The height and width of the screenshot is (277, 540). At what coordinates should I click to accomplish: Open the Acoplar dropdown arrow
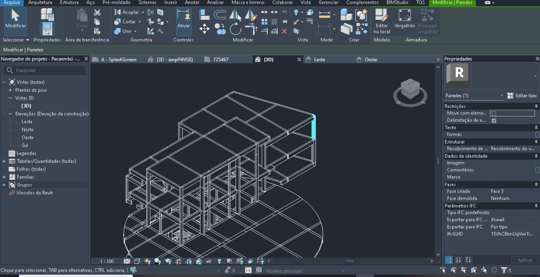143,13
